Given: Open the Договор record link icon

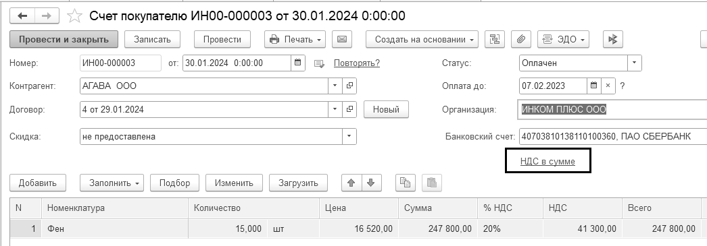Looking at the screenshot, I should tap(349, 109).
